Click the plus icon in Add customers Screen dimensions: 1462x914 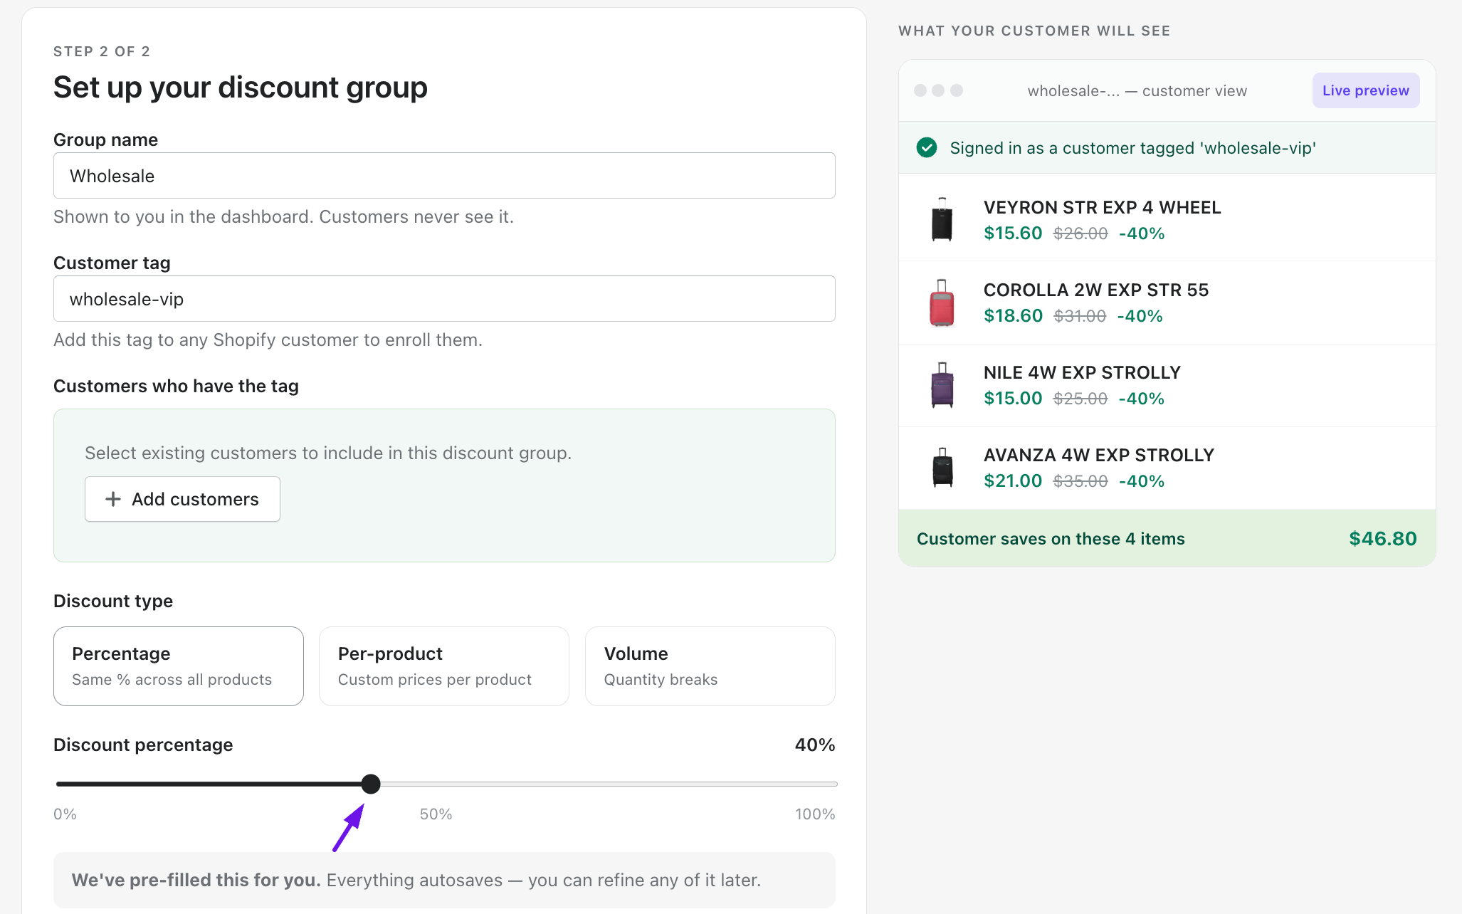point(112,499)
